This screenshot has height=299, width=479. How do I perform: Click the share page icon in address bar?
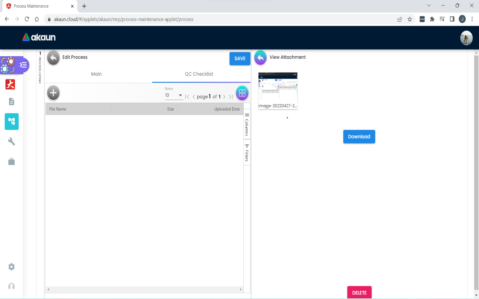click(400, 19)
